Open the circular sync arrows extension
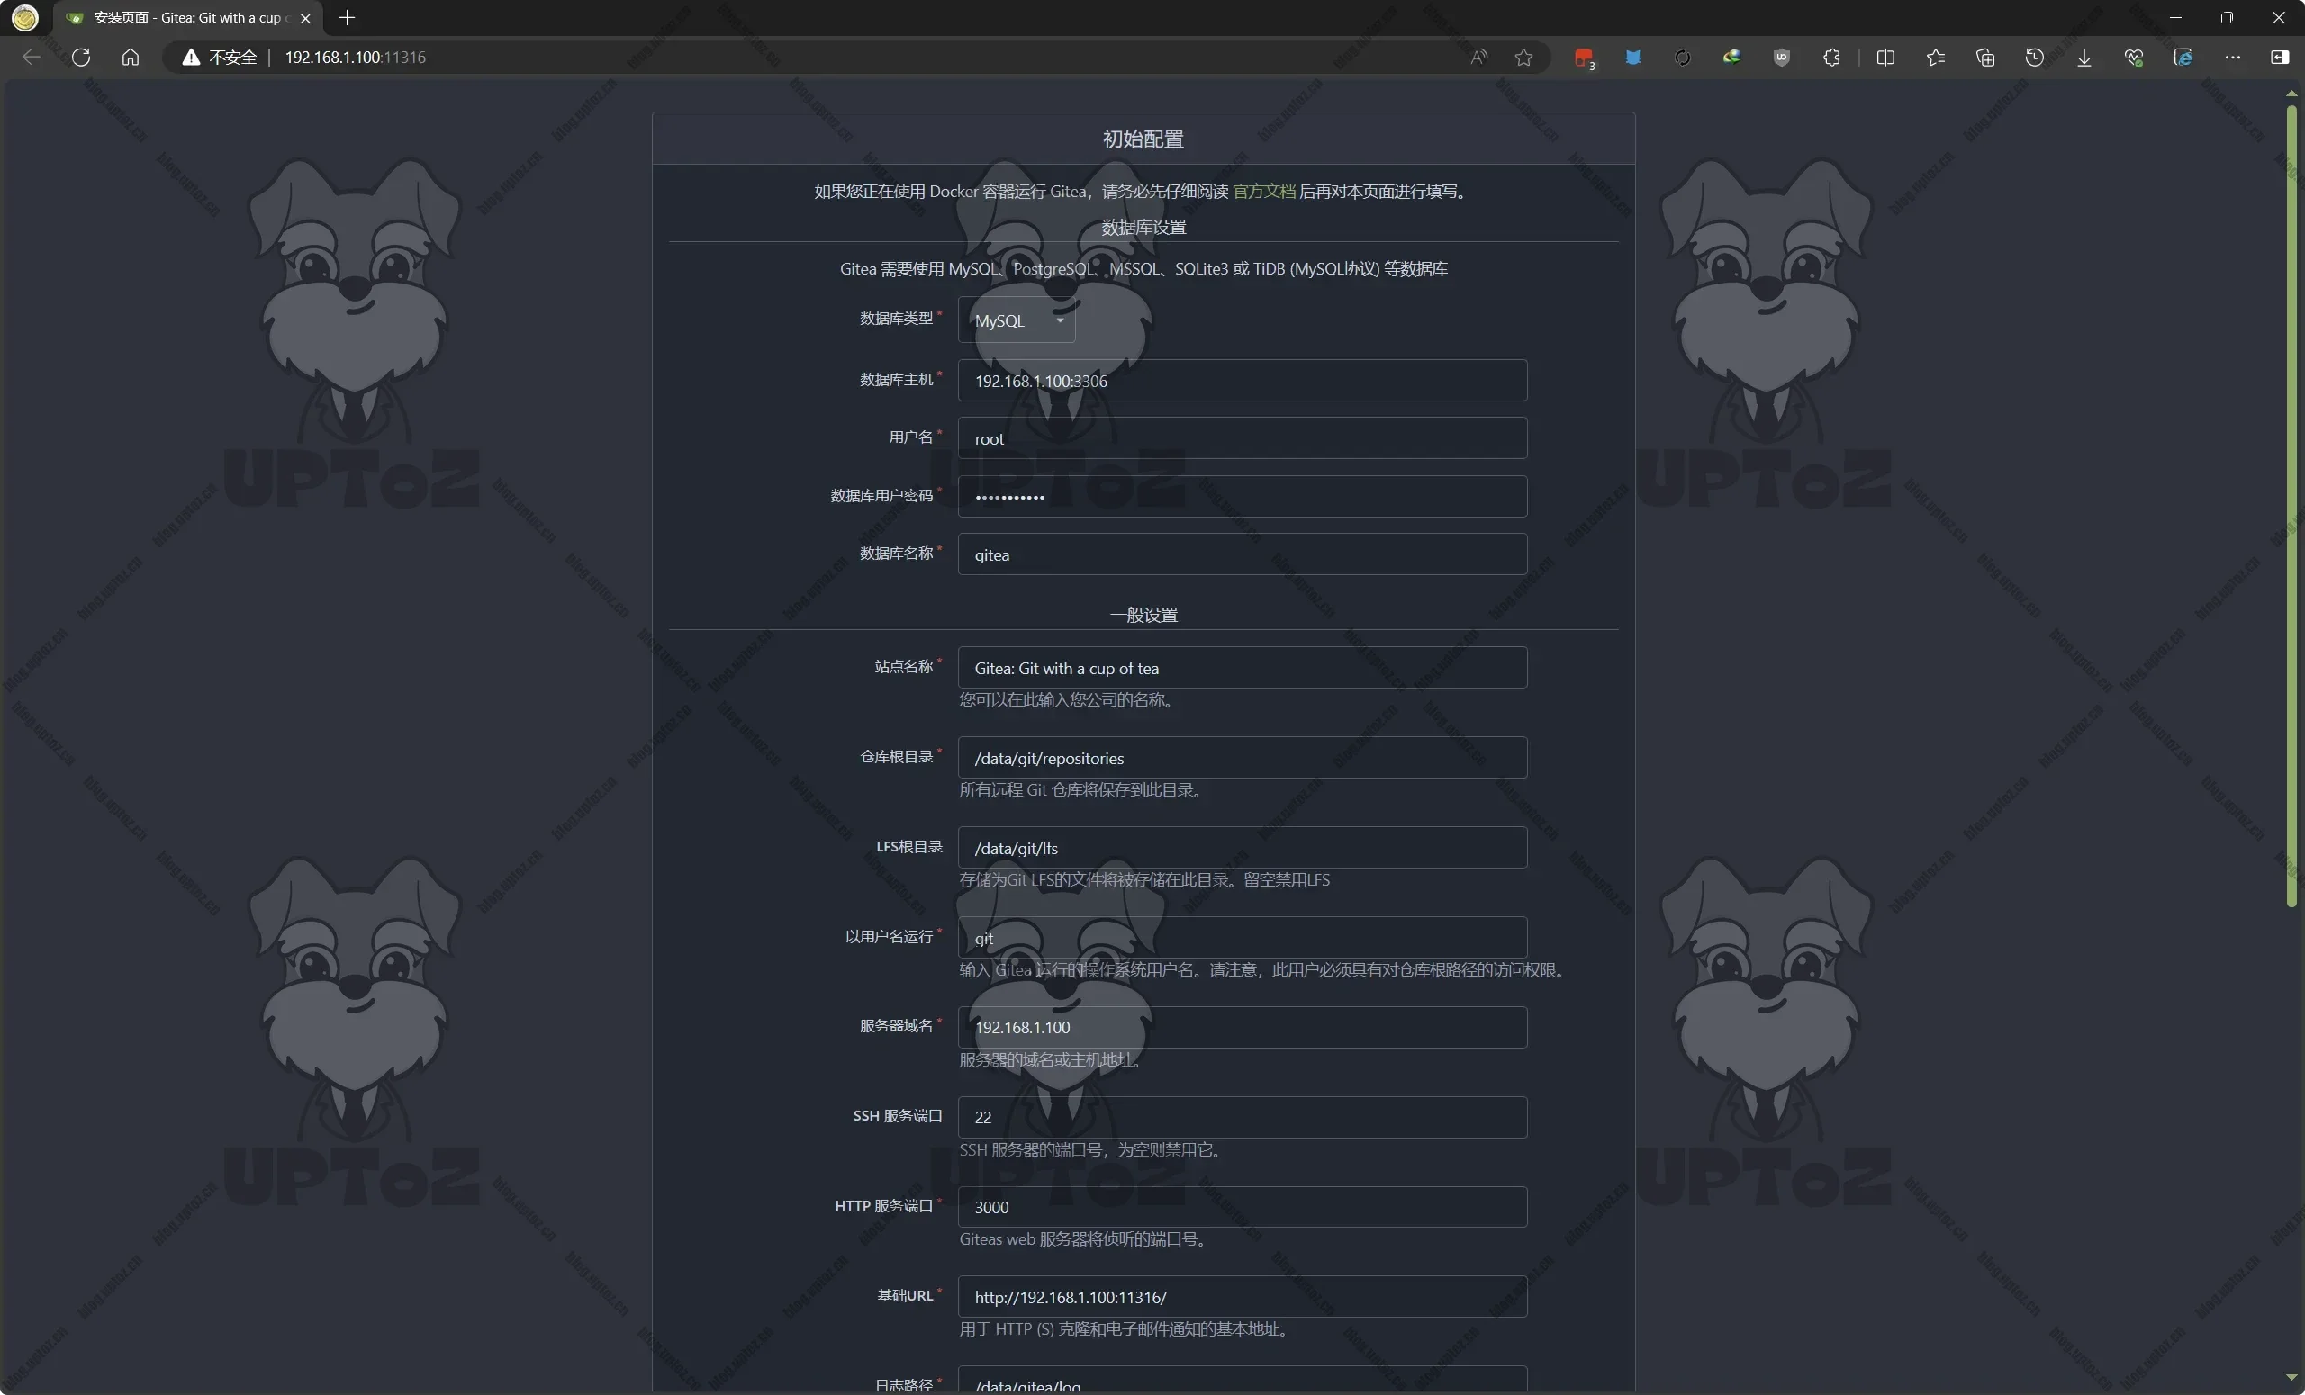 click(x=1683, y=57)
